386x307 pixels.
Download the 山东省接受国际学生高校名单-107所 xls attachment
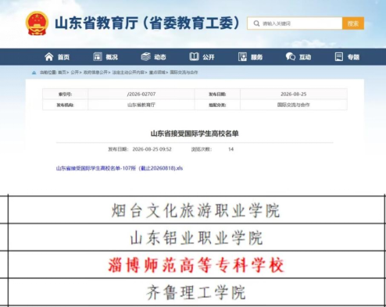click(120, 168)
